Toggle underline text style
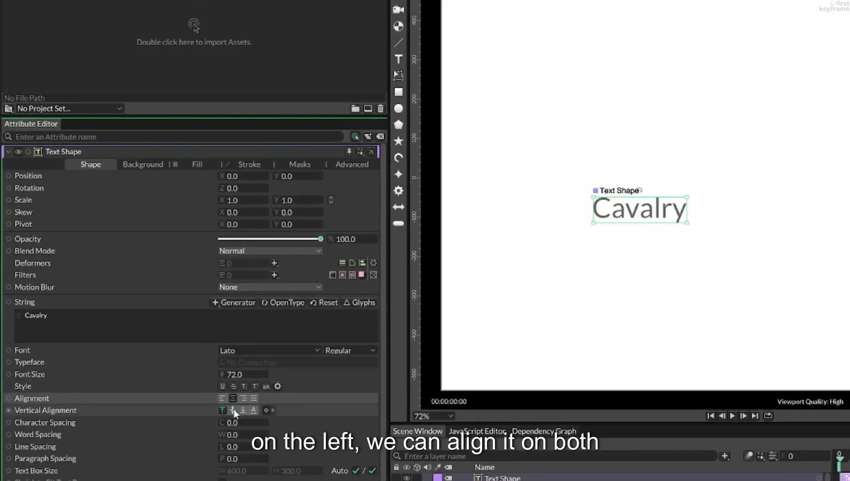The width and height of the screenshot is (850, 481). click(x=222, y=386)
